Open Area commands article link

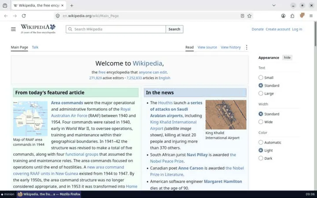pyautogui.click(x=67, y=103)
